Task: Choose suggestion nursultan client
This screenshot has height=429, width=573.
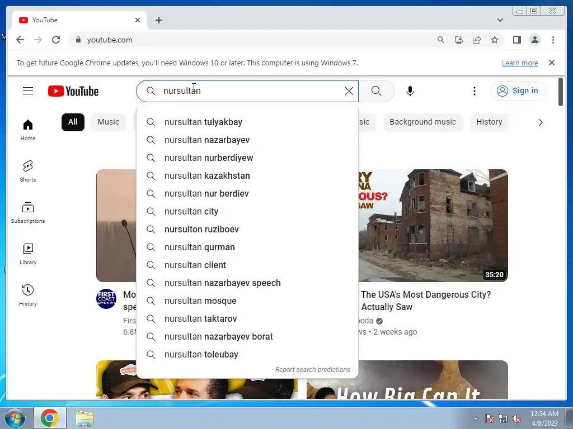Action: (247, 265)
